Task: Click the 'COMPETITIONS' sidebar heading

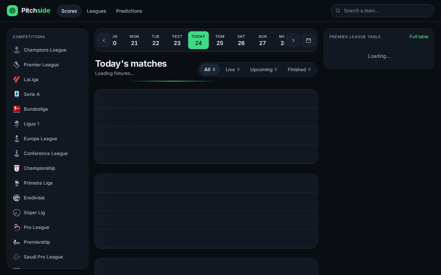Action: pos(29,37)
